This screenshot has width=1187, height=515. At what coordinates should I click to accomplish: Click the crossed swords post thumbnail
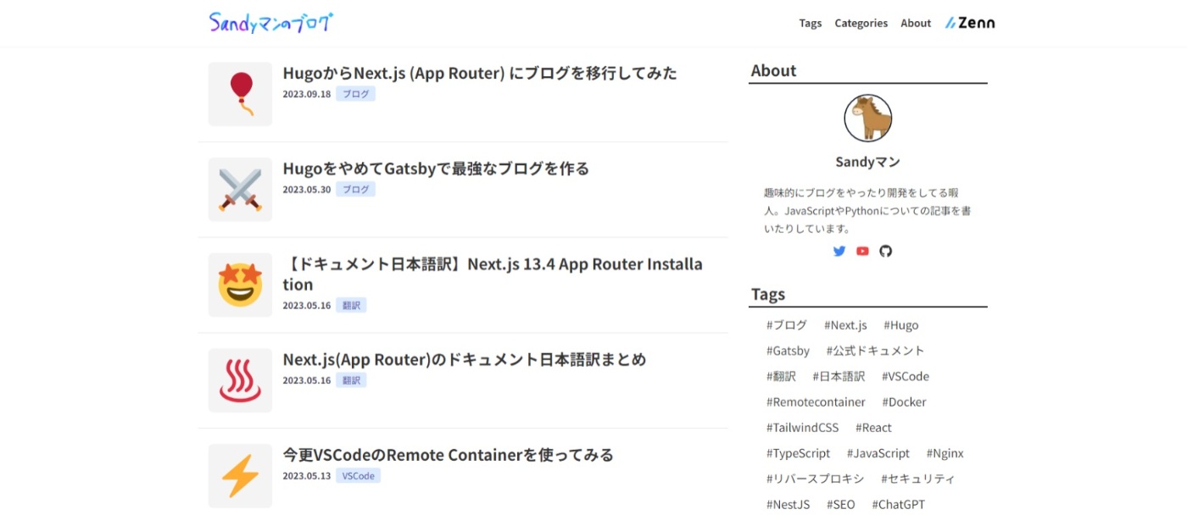(x=241, y=190)
